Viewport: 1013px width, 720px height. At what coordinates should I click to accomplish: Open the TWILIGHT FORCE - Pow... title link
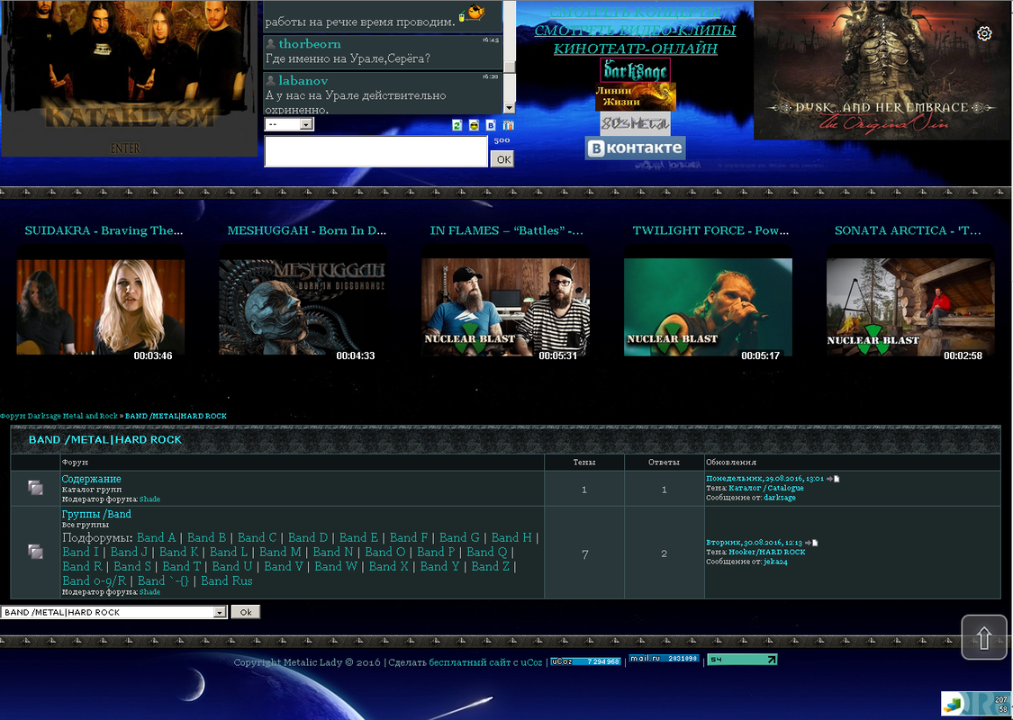click(710, 230)
